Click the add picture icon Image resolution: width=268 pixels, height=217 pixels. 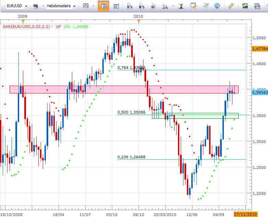245,6
